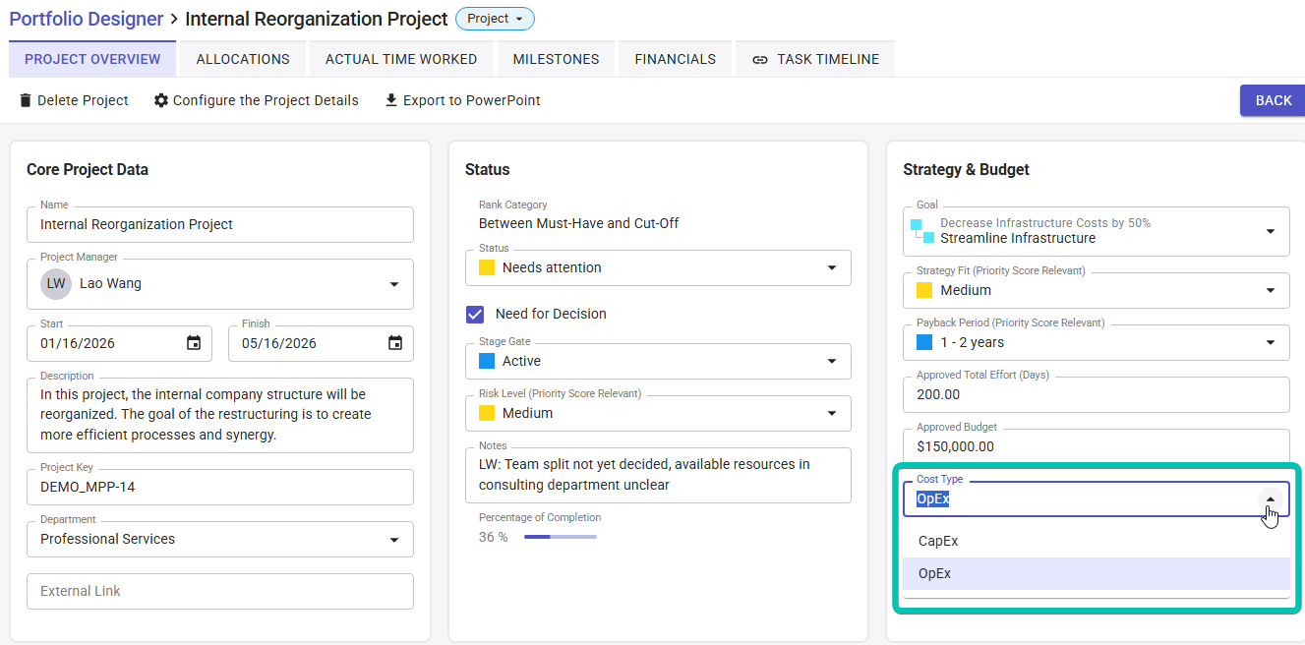Click the Percentage of Completion progress bar
Image resolution: width=1305 pixels, height=645 pixels.
tap(561, 537)
